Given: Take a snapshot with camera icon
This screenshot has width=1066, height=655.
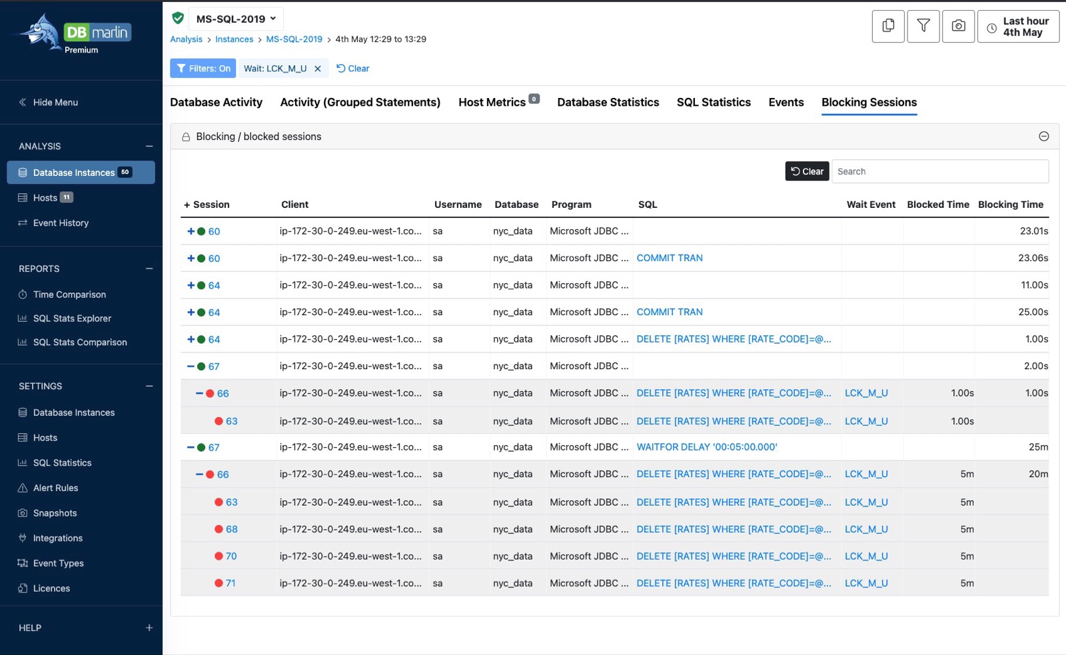Looking at the screenshot, I should 958,27.
